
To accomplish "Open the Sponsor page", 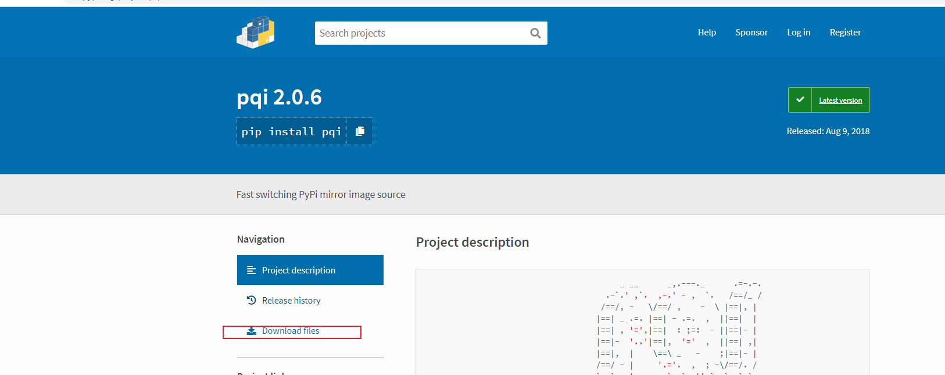I will click(x=751, y=33).
